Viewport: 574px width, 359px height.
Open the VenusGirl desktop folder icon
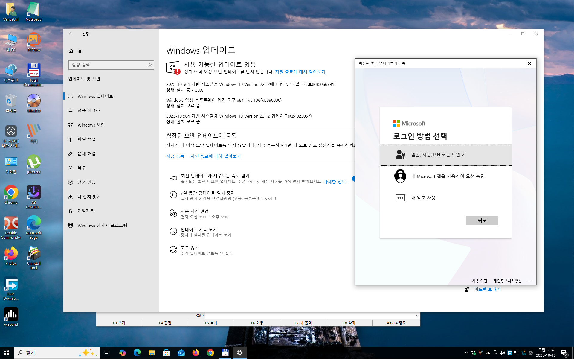click(11, 12)
